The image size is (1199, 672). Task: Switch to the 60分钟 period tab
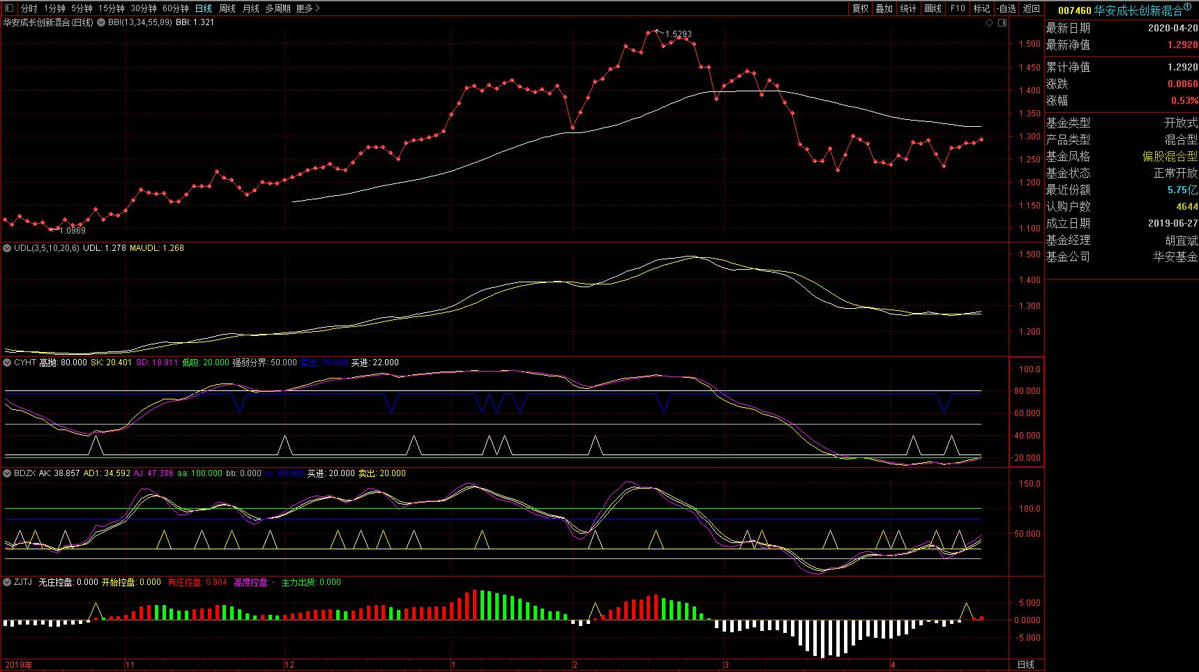click(x=176, y=8)
